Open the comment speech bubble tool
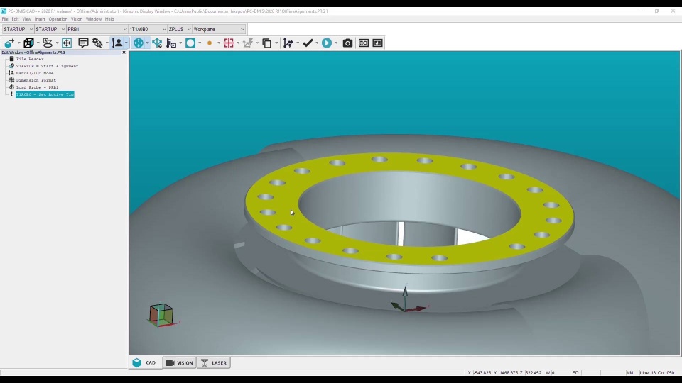 (83, 43)
